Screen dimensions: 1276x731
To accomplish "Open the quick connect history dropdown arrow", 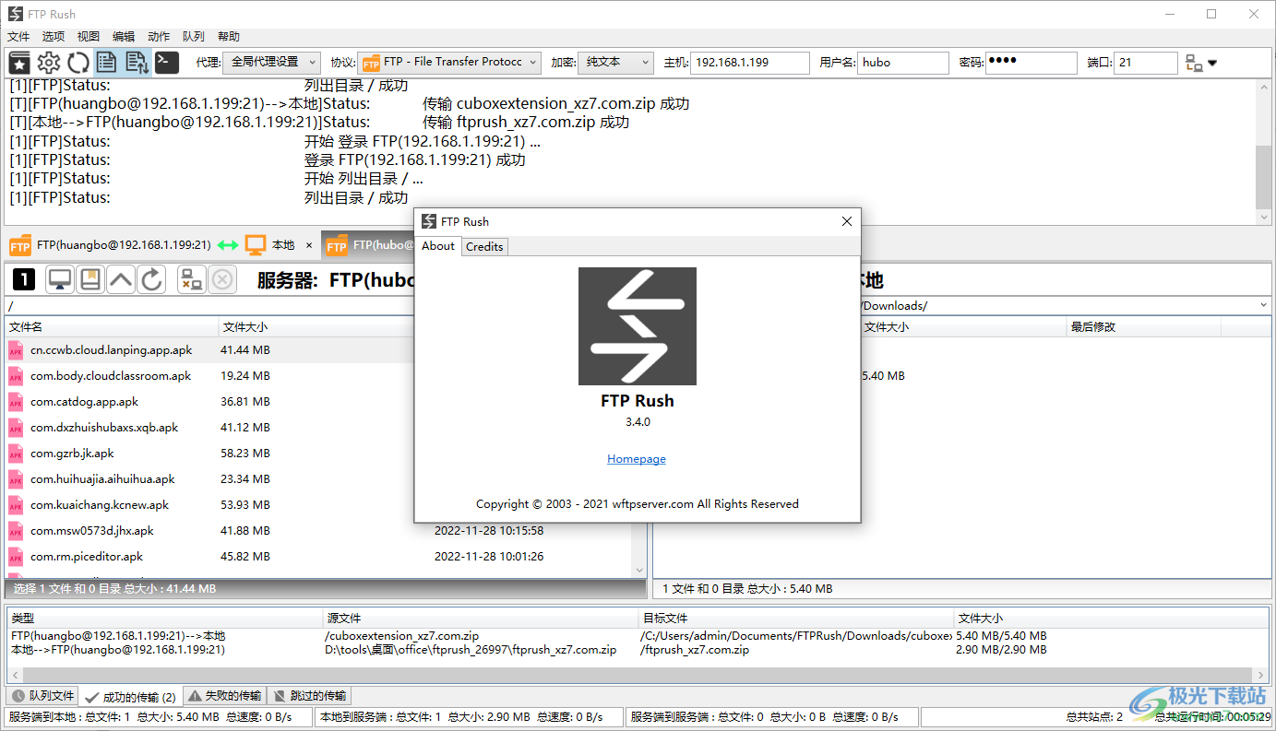I will 1212,64.
